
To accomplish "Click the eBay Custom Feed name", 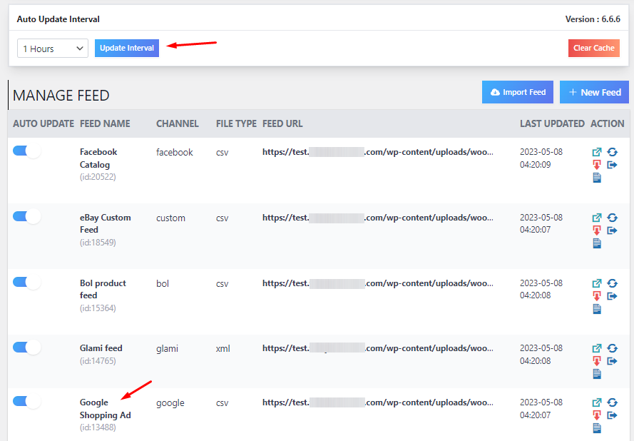I will coord(105,224).
